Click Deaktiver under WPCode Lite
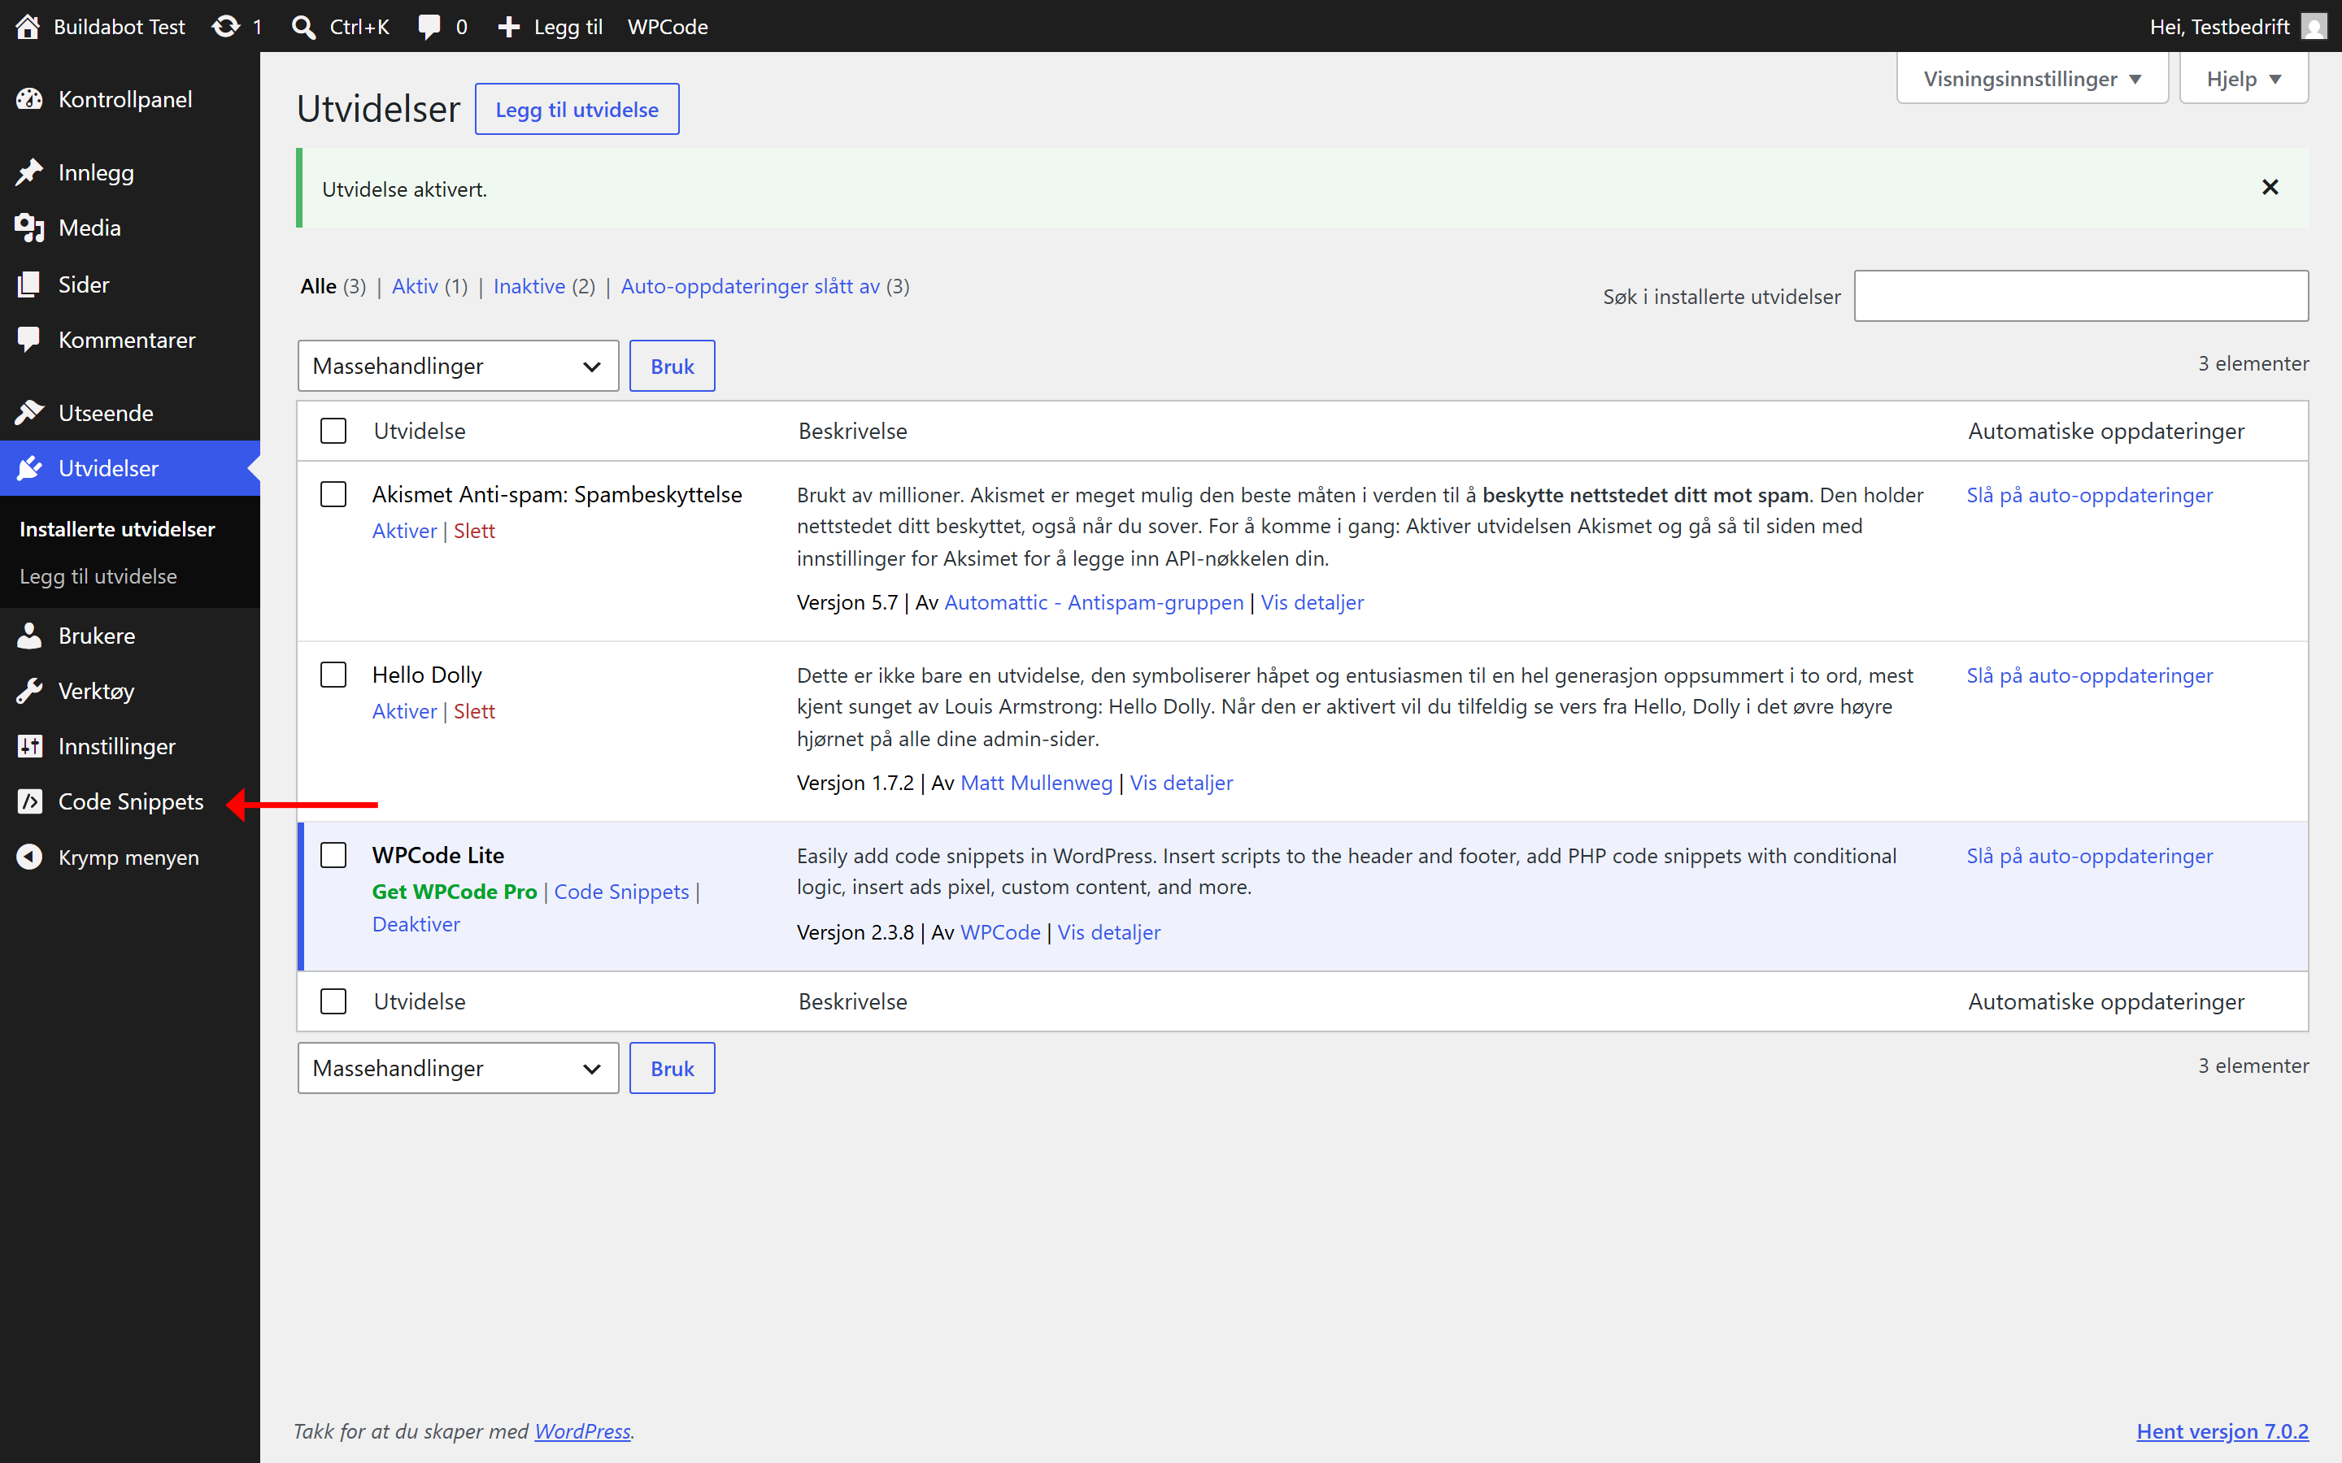Screen dimensions: 2342x1463 click(416, 924)
